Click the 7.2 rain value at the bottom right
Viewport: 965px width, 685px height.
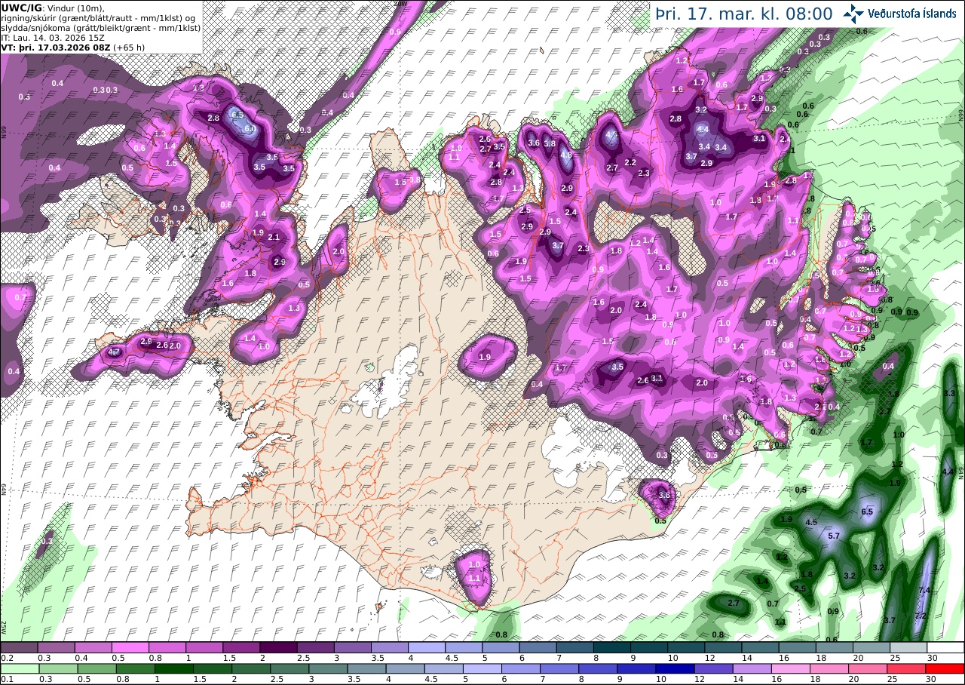920,616
